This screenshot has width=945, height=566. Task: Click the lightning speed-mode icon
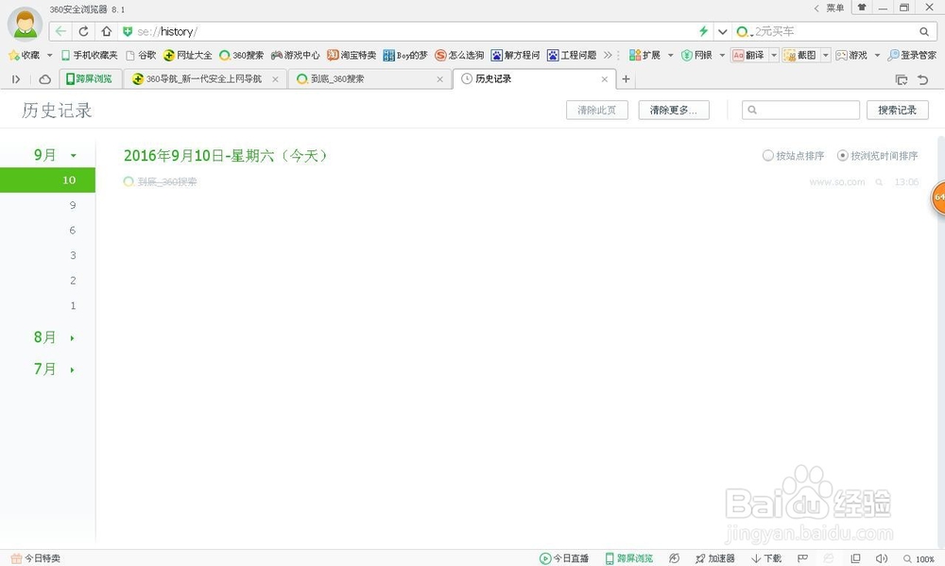703,31
